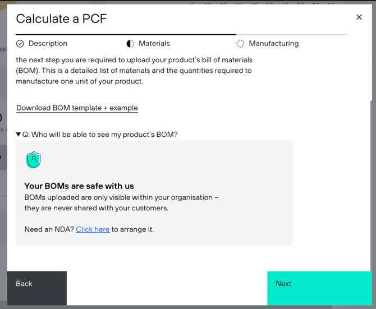Click the checkmark icon beside Description
Image resolution: width=376 pixels, height=309 pixels.
tap(20, 44)
